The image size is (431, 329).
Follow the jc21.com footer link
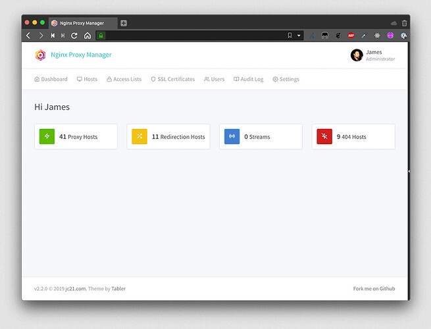coord(76,289)
